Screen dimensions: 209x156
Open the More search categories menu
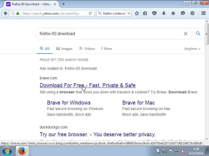[x=107, y=49]
